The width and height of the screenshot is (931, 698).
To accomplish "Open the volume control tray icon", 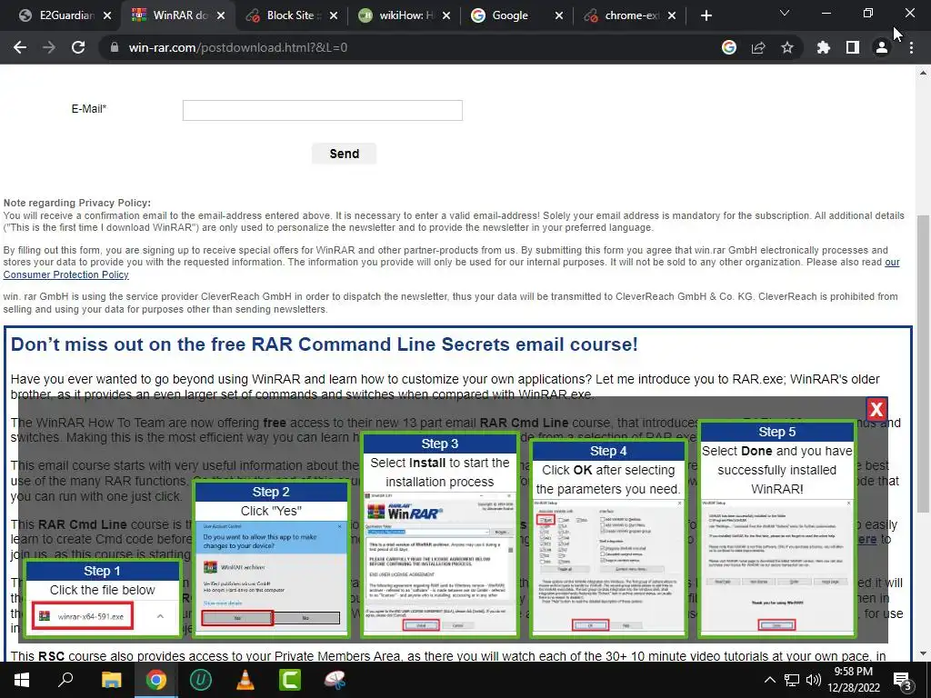I will [x=814, y=680].
